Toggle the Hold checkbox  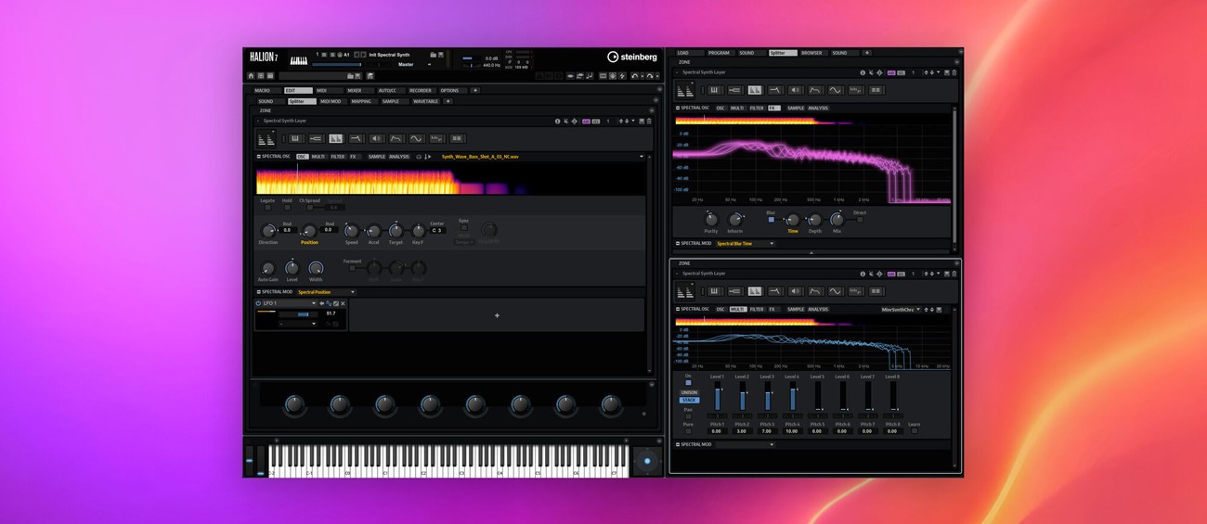click(x=287, y=208)
